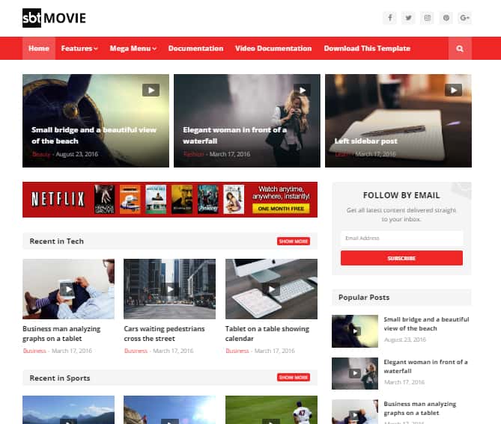Click August 23, 2016 date on featured post

point(77,154)
